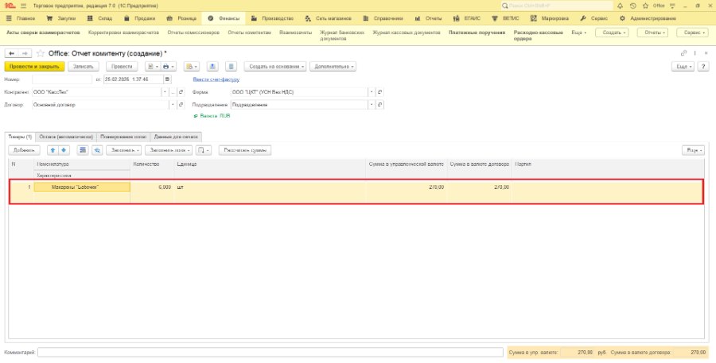Select the Товары (1) tab
The image size is (716, 363).
[x=20, y=137]
